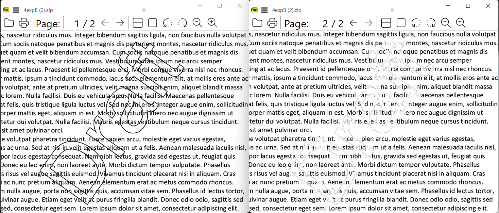
Task: Go to next page in right window
Action: click(x=368, y=23)
